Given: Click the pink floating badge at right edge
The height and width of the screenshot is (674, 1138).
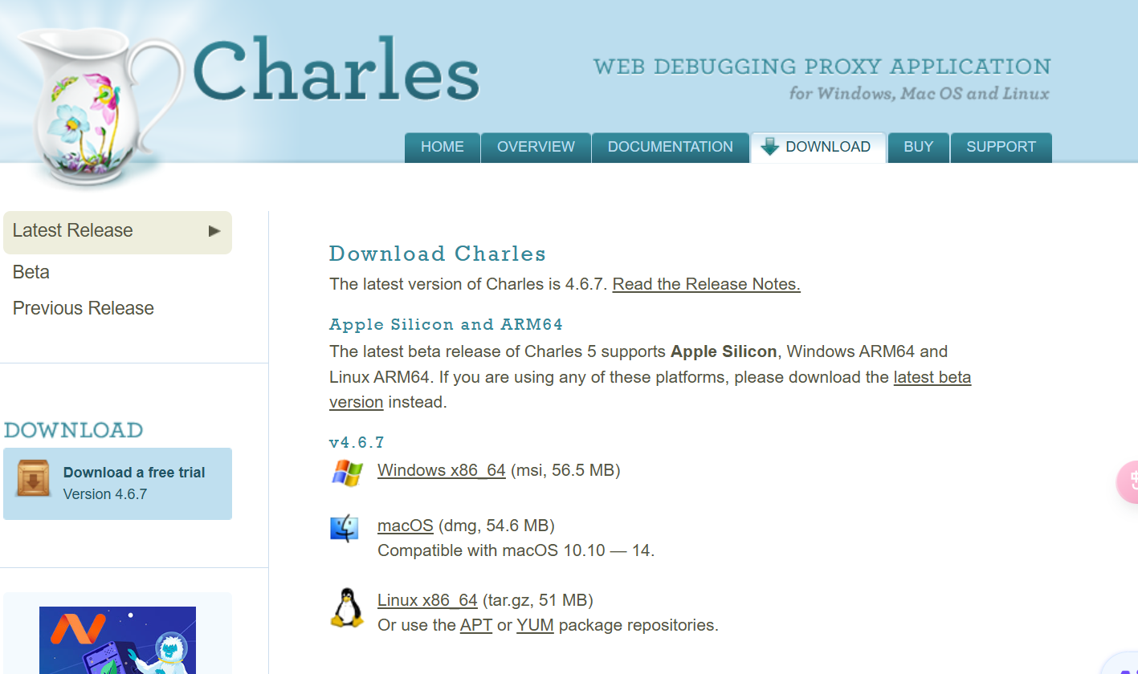Looking at the screenshot, I should click(1128, 482).
